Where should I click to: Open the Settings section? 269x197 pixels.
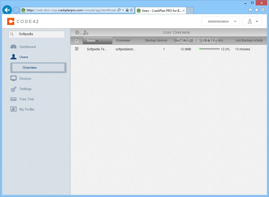coord(25,89)
